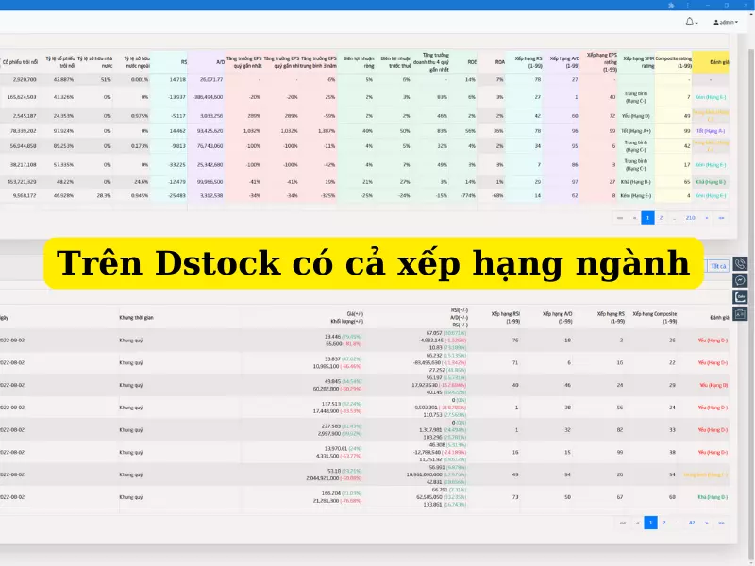Click the 'Composite rating (1-99)' column header
The image size is (755, 566).
tap(674, 62)
